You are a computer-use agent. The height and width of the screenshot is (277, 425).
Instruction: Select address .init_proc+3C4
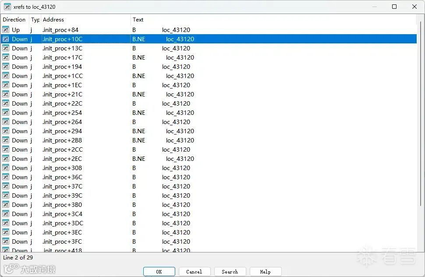click(62, 214)
